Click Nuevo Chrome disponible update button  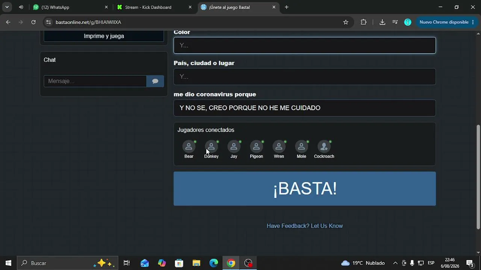(x=446, y=22)
